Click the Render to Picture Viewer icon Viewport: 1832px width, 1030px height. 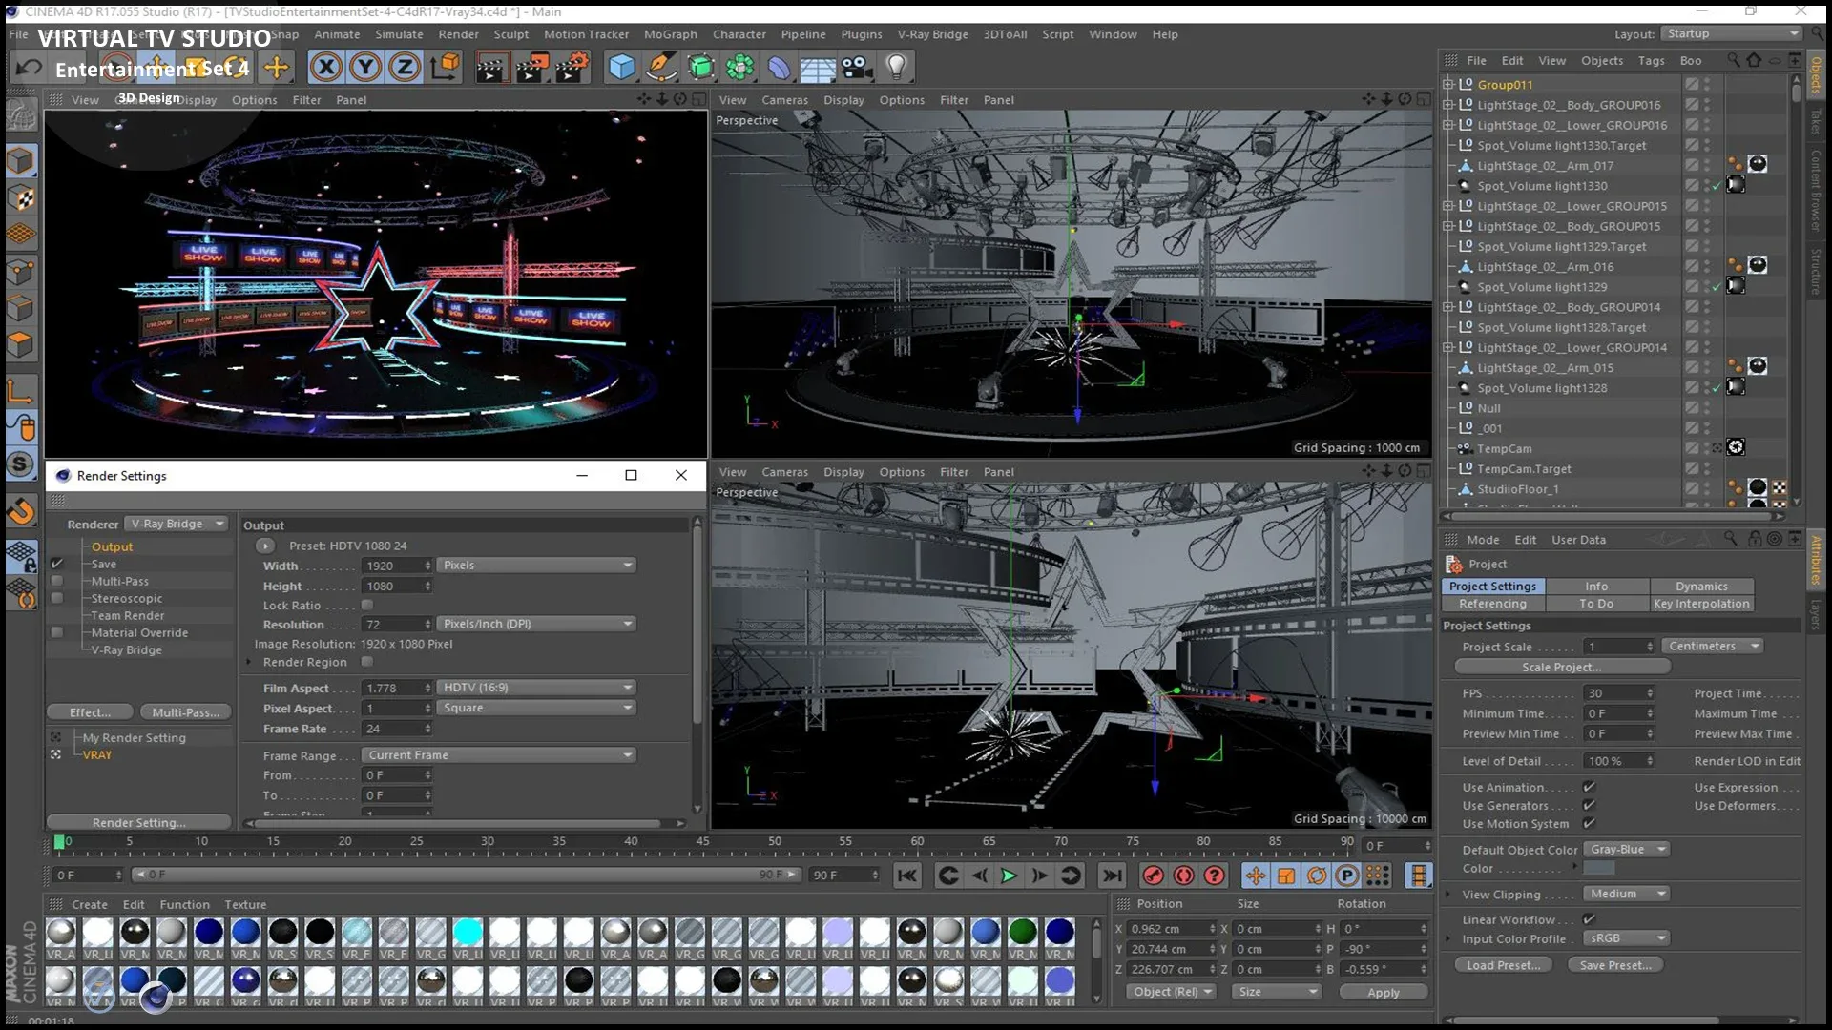pos(531,67)
